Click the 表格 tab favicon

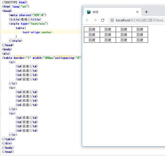tap(89, 12)
